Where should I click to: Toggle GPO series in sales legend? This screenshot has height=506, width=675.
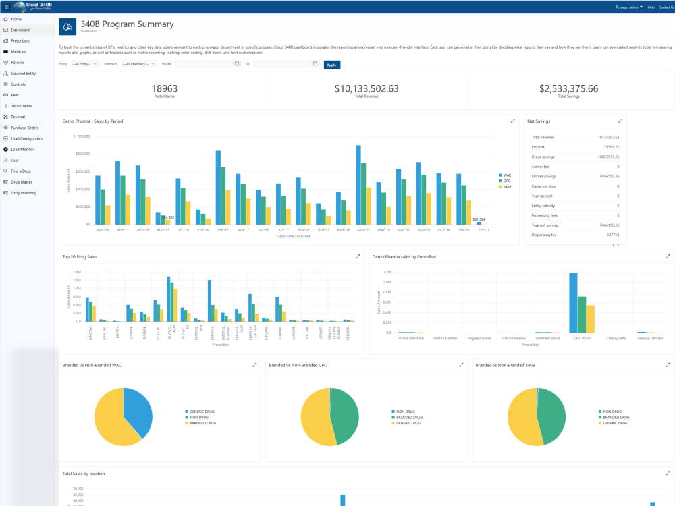[x=504, y=181]
